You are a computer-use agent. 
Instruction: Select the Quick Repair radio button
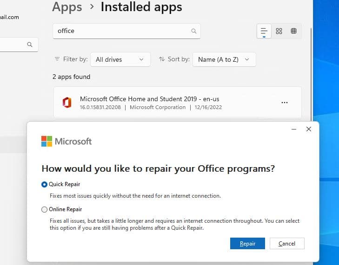pos(45,184)
